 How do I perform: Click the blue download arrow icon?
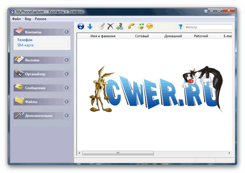90,26
